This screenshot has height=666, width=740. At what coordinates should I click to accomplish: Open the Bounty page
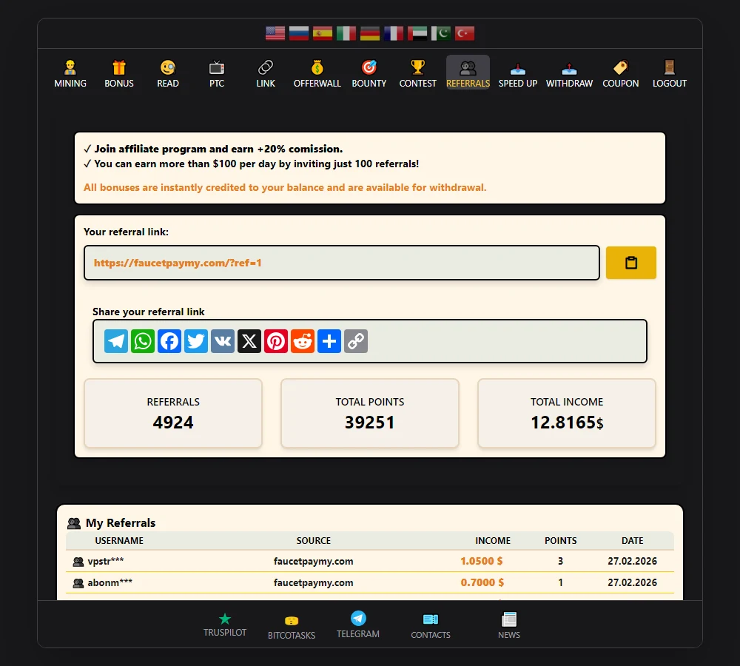pyautogui.click(x=369, y=74)
